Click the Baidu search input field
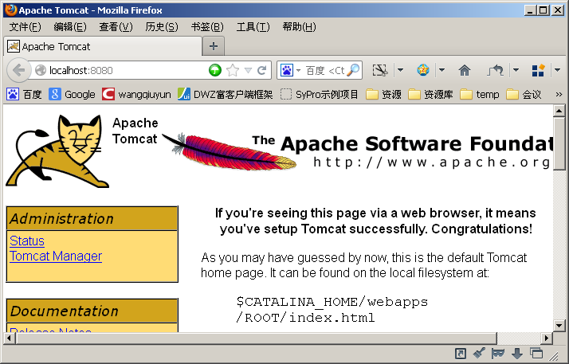Image resolution: width=569 pixels, height=364 pixels. pos(325,70)
